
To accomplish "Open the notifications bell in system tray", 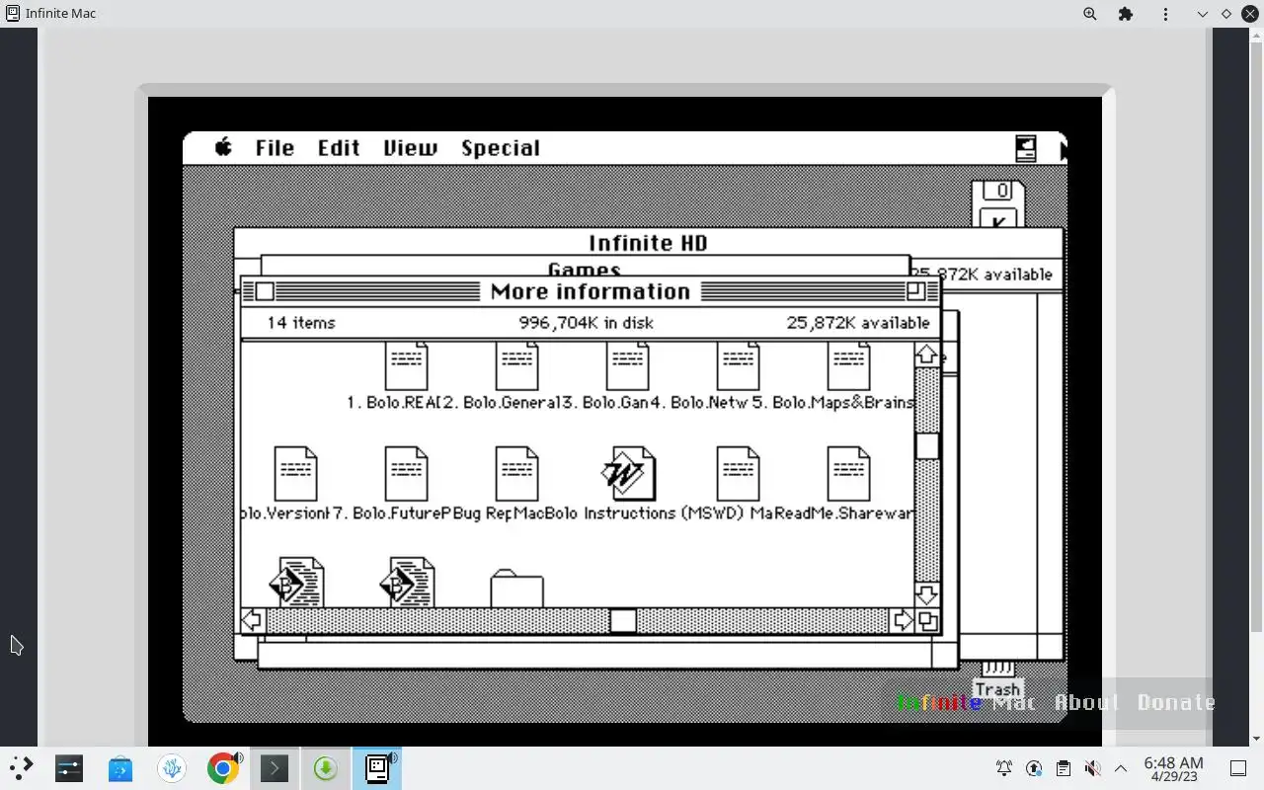I will pos(1004,767).
